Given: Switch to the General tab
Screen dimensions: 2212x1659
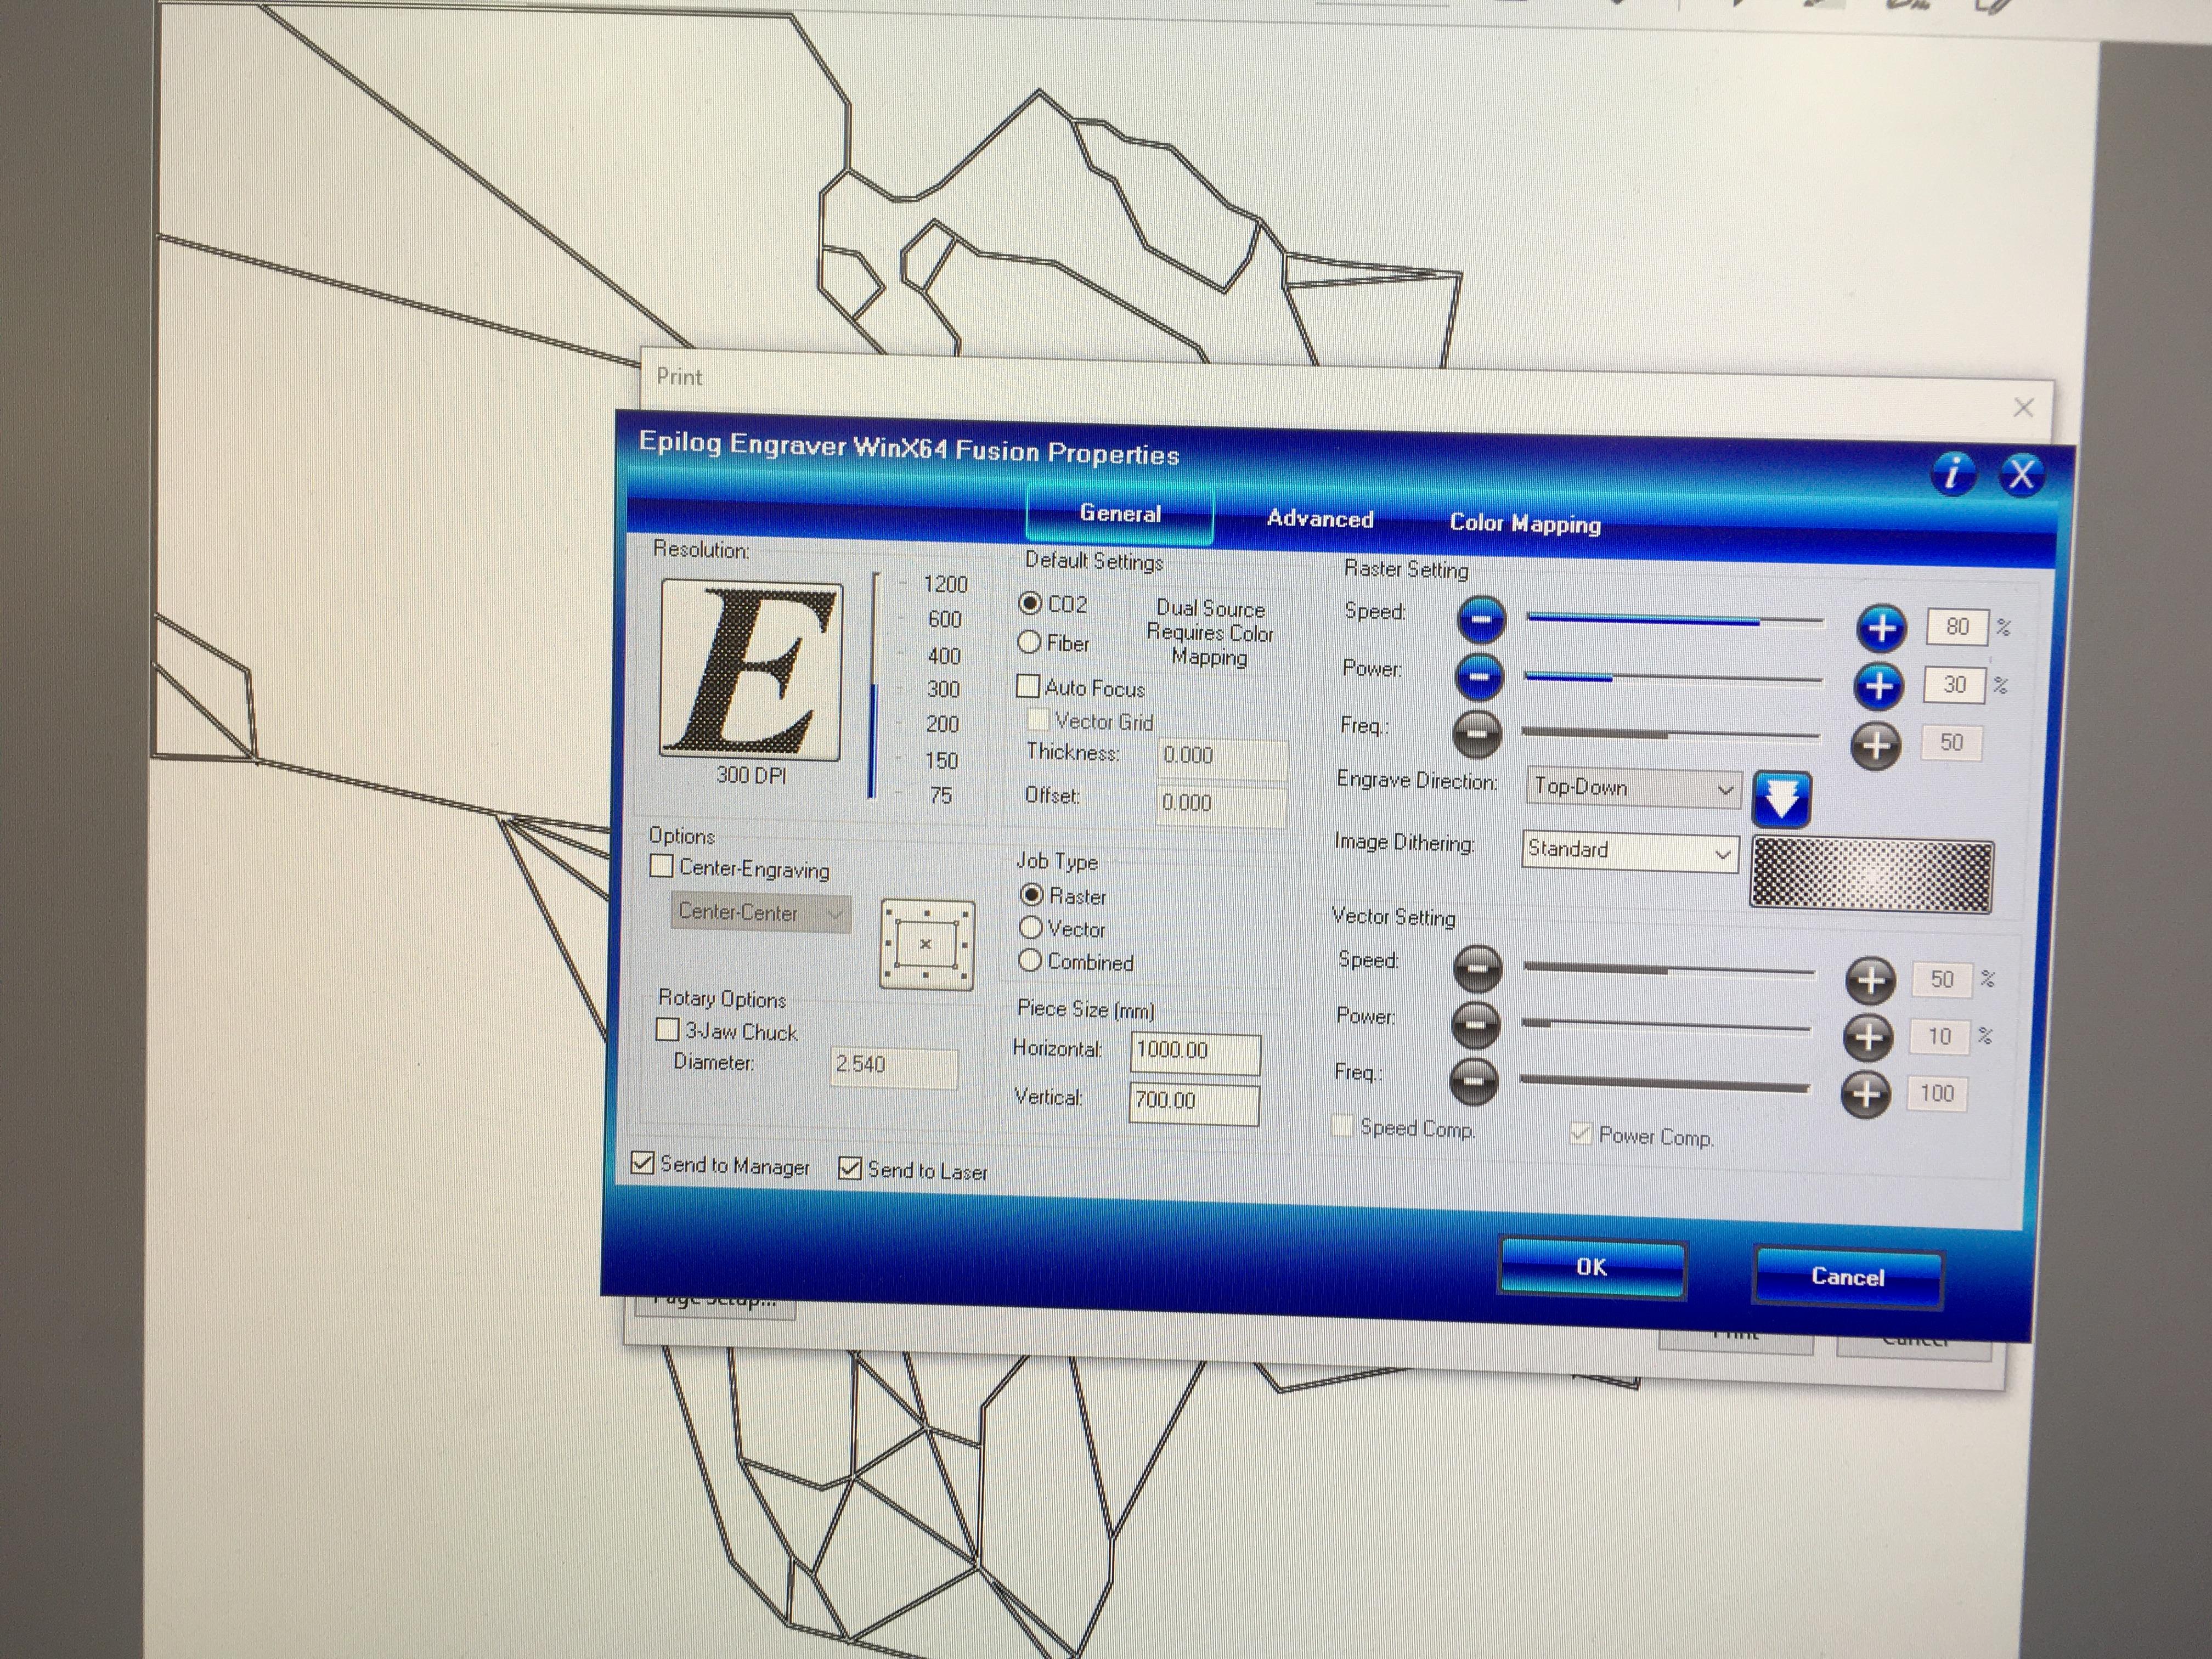Looking at the screenshot, I should click(1120, 514).
